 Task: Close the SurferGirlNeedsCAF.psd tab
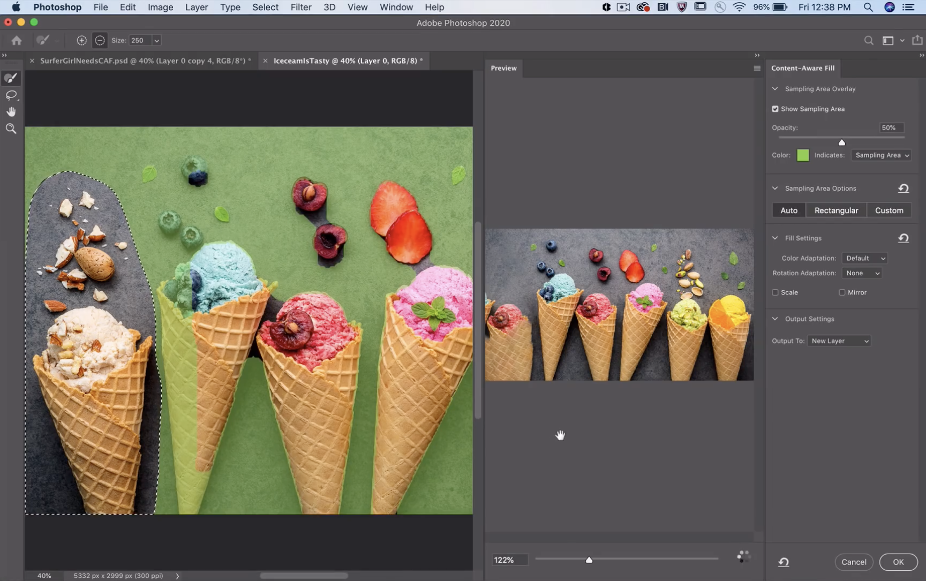point(32,61)
